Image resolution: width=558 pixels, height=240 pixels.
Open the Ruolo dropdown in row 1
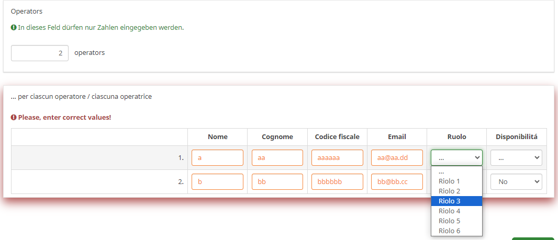[456, 158]
